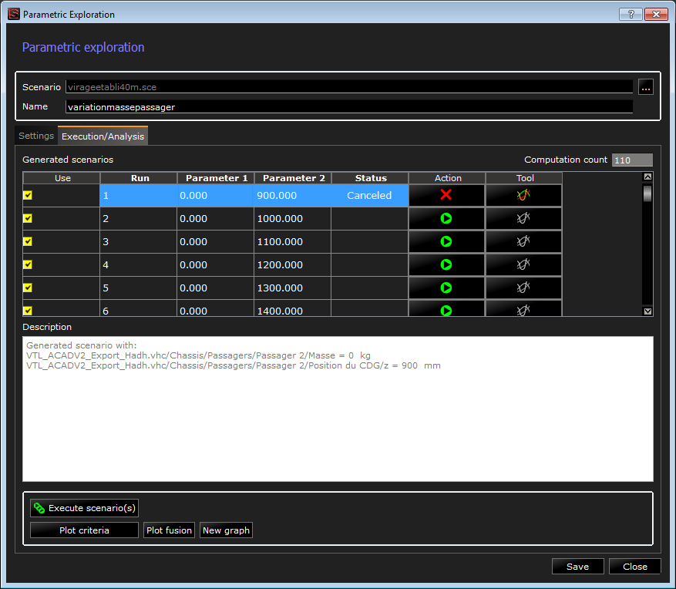Viewport: 676px width, 589px height.
Task: Toggle the Use checkbox for run 3
Action: coord(29,241)
